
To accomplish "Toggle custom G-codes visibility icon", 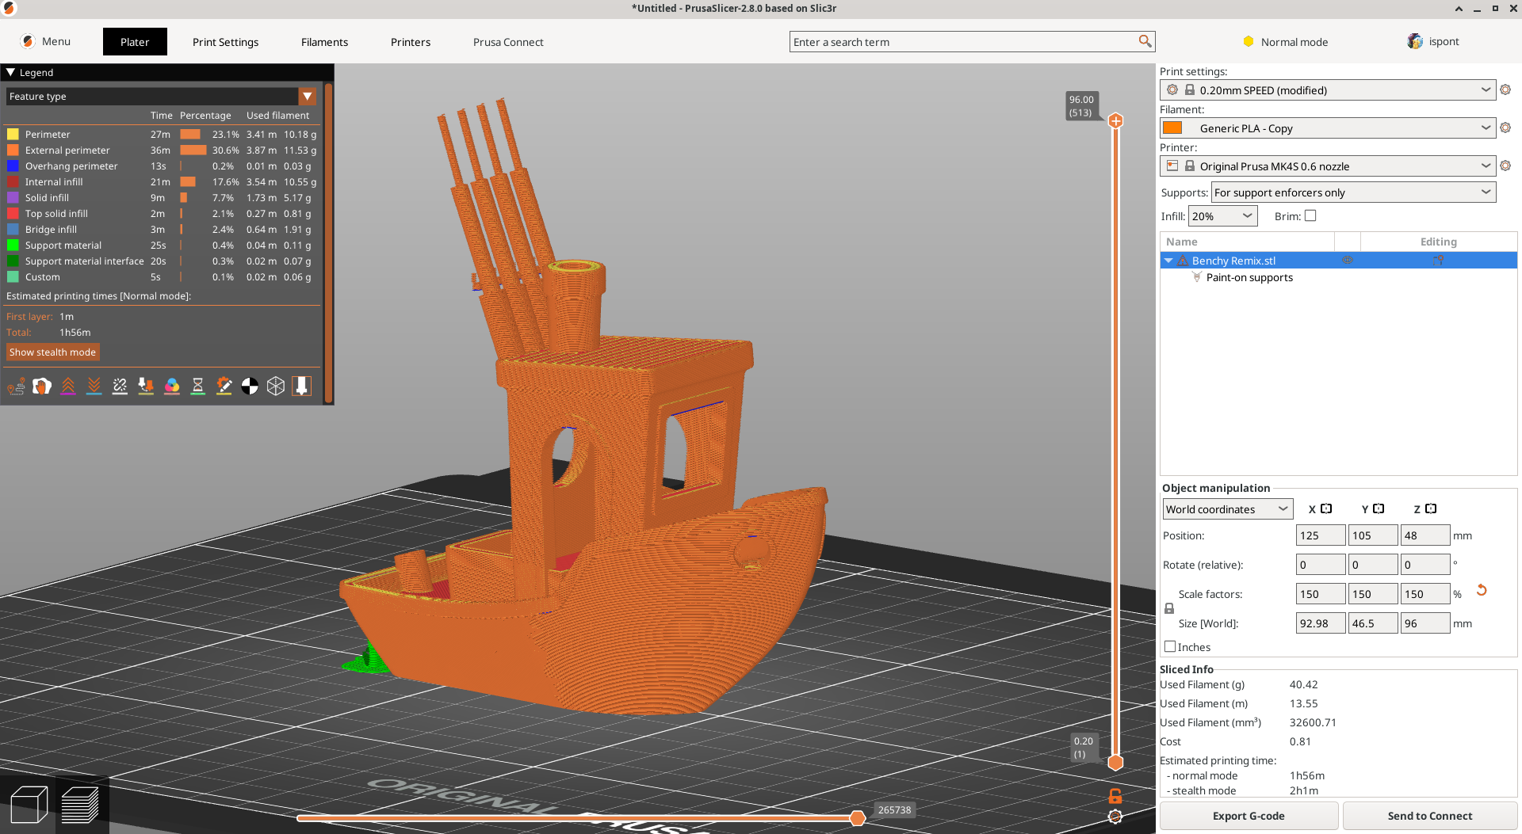I will click(x=224, y=387).
